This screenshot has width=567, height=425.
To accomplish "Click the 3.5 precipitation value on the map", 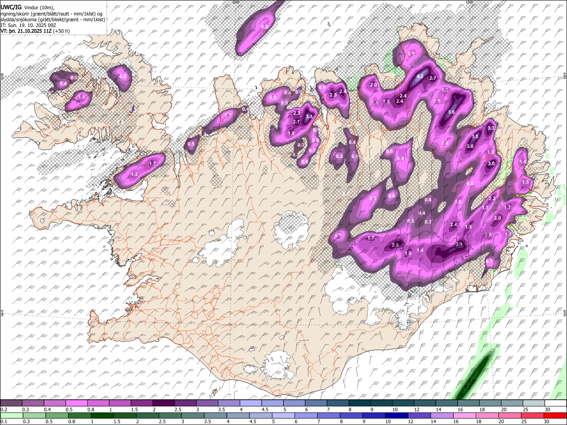I will pyautogui.click(x=475, y=136).
